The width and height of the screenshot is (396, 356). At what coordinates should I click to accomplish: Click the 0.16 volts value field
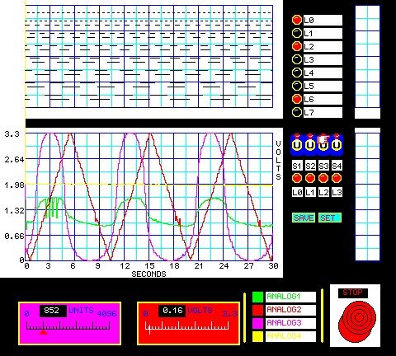172,311
